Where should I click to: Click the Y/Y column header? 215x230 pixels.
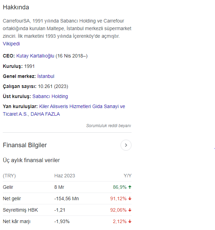(128, 176)
